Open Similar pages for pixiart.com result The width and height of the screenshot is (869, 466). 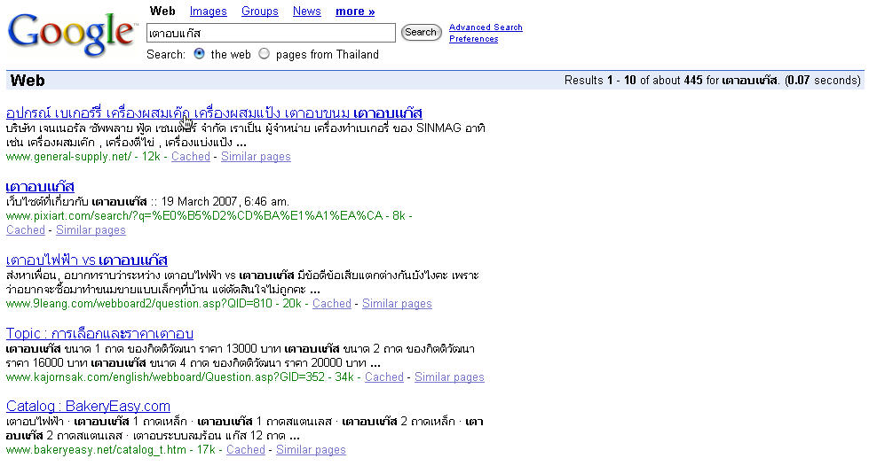pos(91,230)
